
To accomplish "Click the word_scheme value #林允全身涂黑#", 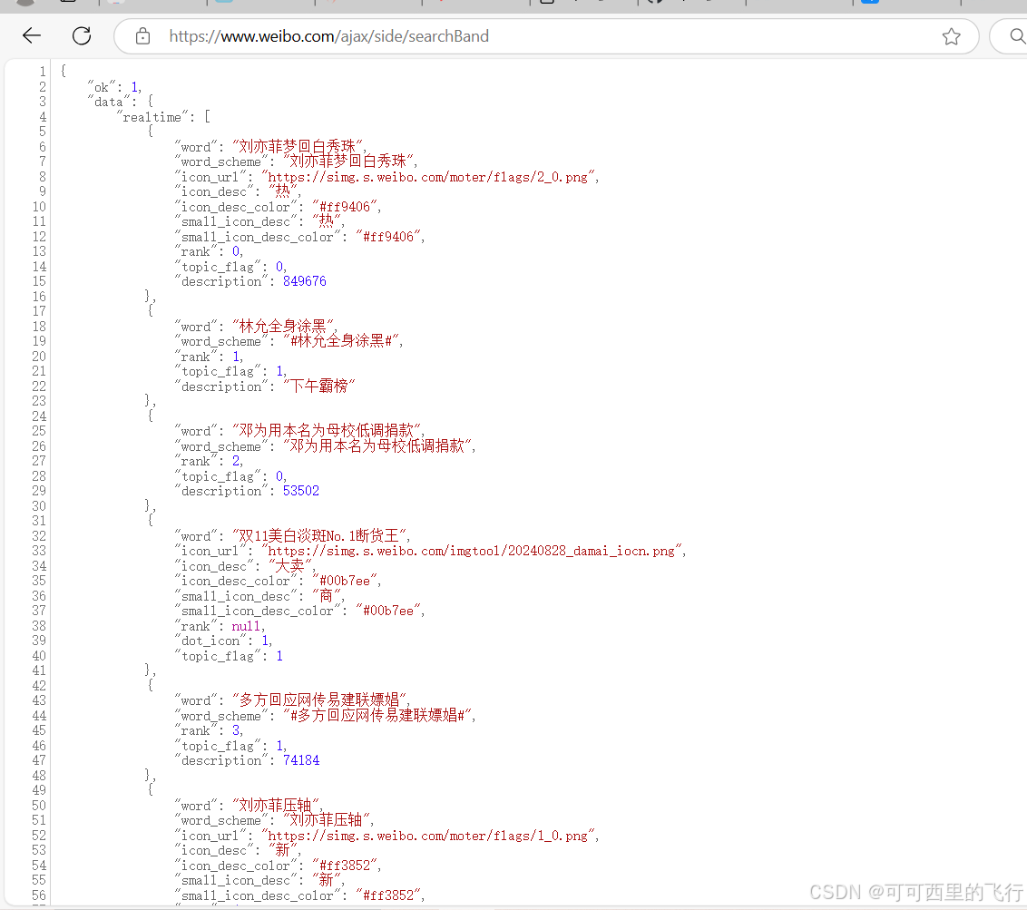I will [343, 340].
